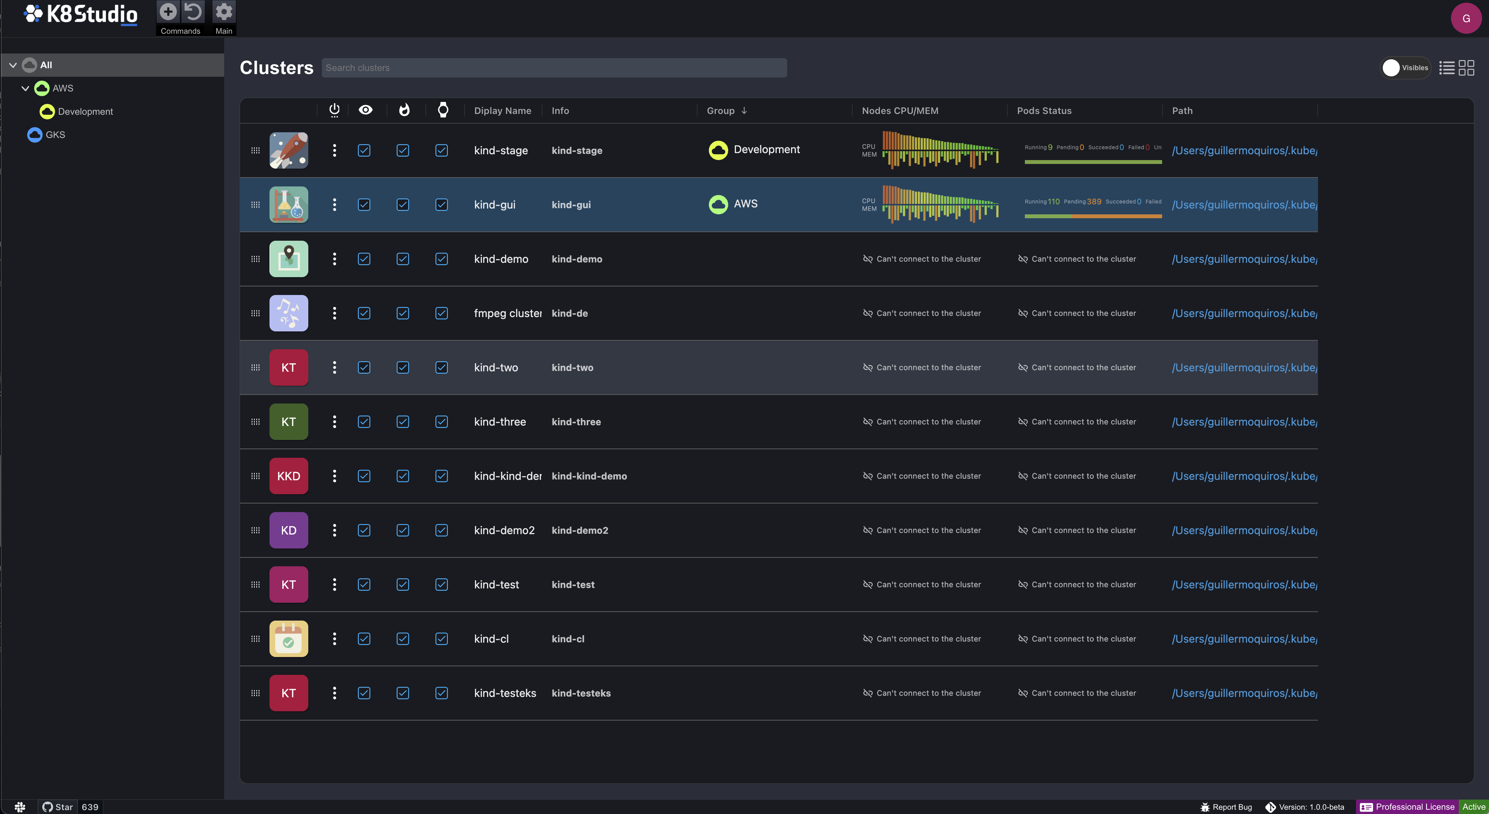1489x814 pixels.
Task: Toggle the eye visibility icon for kind-stage
Action: pos(364,149)
